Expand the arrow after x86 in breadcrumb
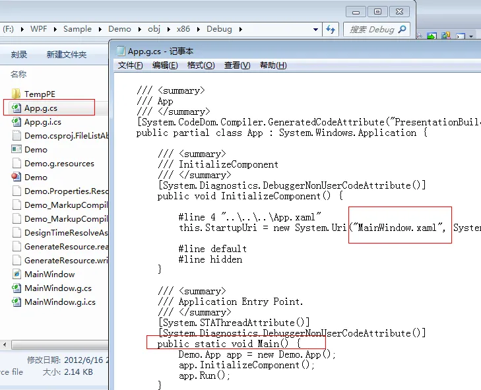The width and height of the screenshot is (481, 390). [x=199, y=29]
